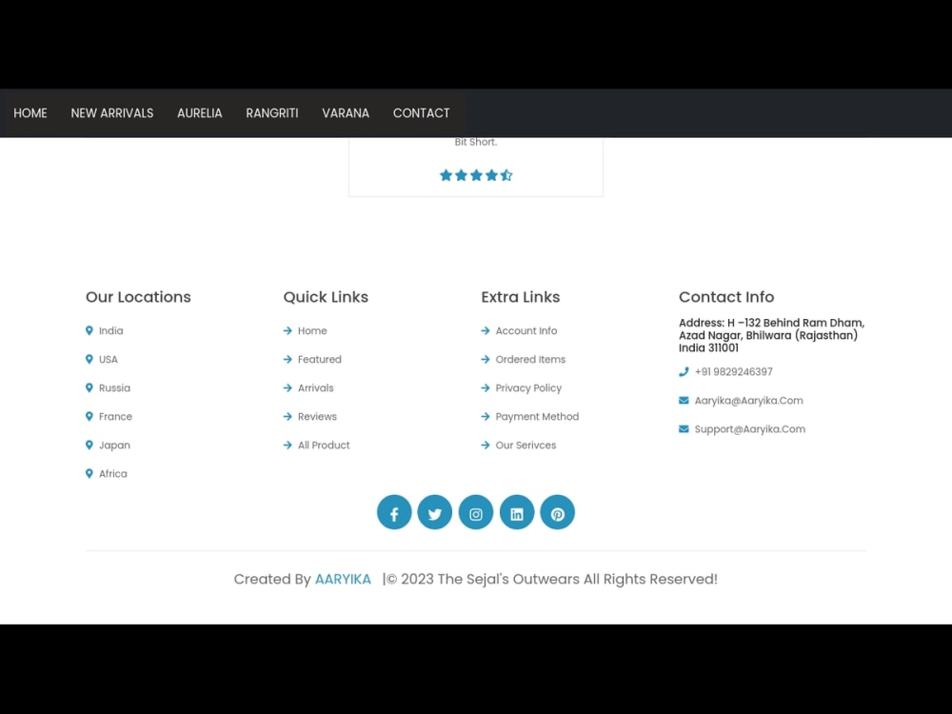952x714 pixels.
Task: Open the Featured quick link
Action: click(x=320, y=360)
